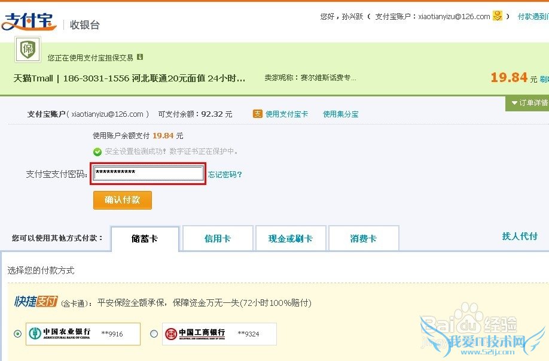
Task: Focus the Alipay payment password field
Action: pyautogui.click(x=148, y=174)
